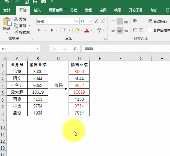Viewport: 170px width, 156px height.
Task: Click the camera icon in quick access toolbar
Action: click(x=44, y=2)
